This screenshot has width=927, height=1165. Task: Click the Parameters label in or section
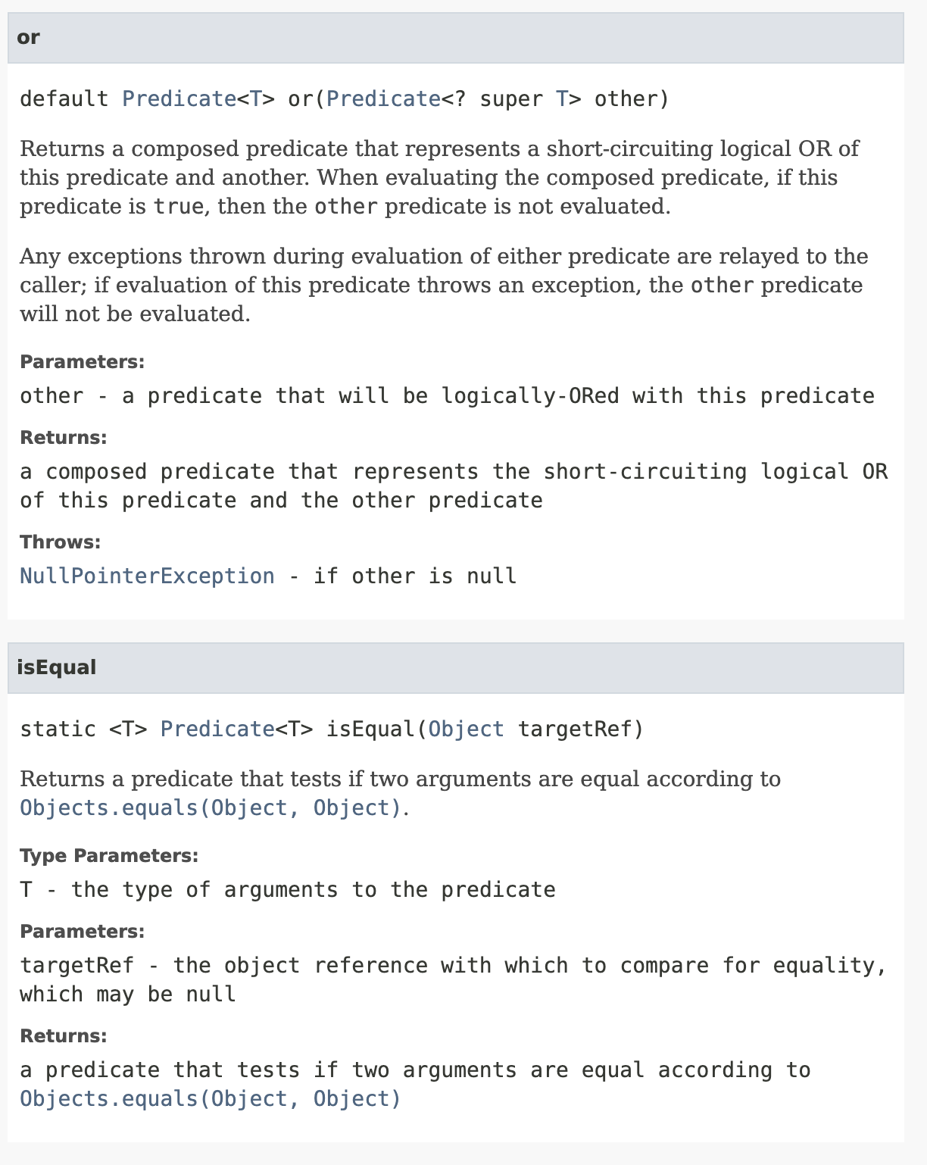point(82,362)
